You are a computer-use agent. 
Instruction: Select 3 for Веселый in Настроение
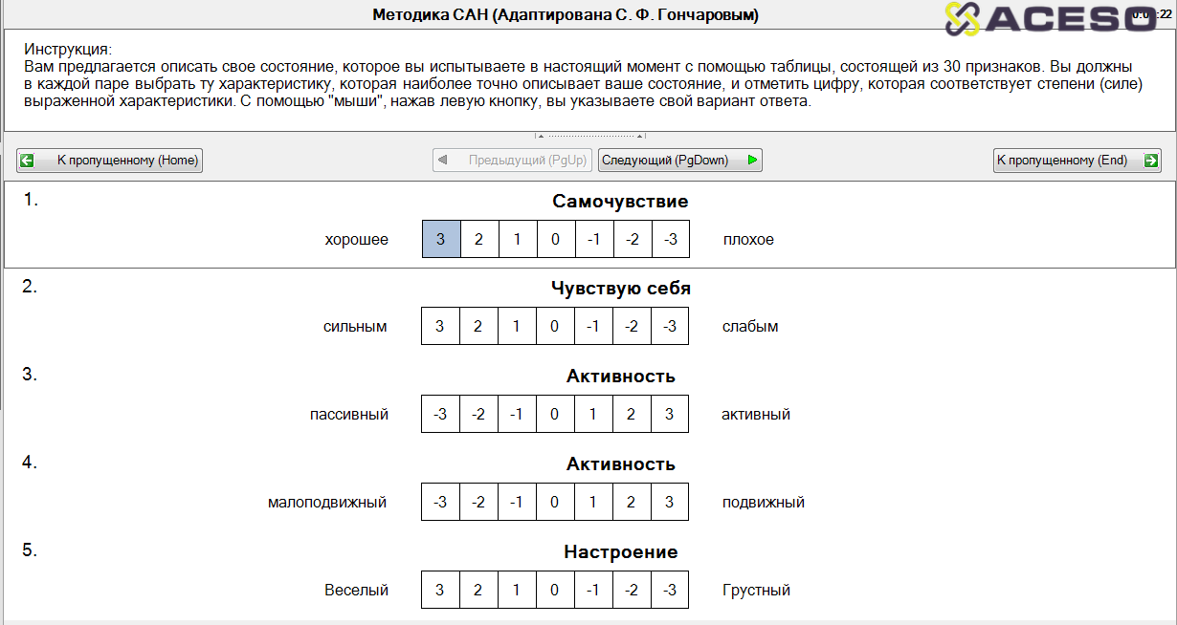(440, 590)
